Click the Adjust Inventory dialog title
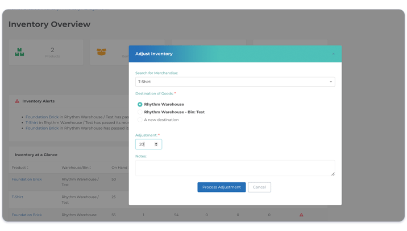 (x=154, y=54)
